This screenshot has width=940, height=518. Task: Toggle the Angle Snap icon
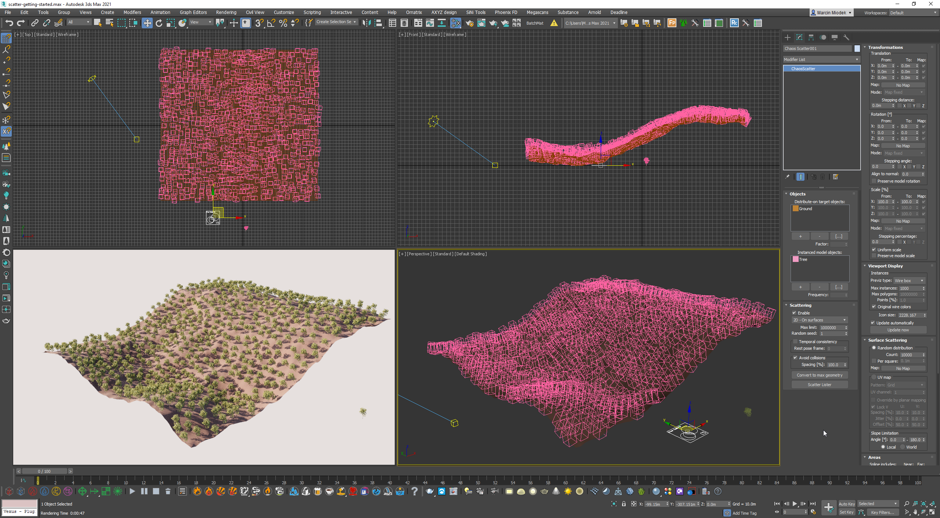271,23
